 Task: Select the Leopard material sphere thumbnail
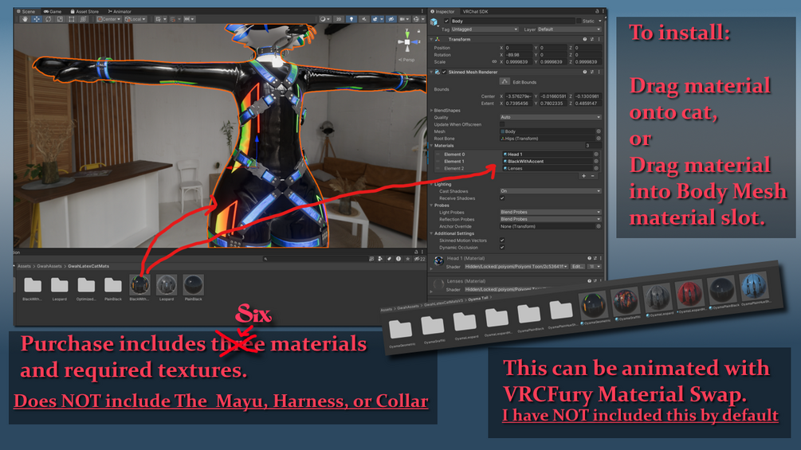pos(167,284)
